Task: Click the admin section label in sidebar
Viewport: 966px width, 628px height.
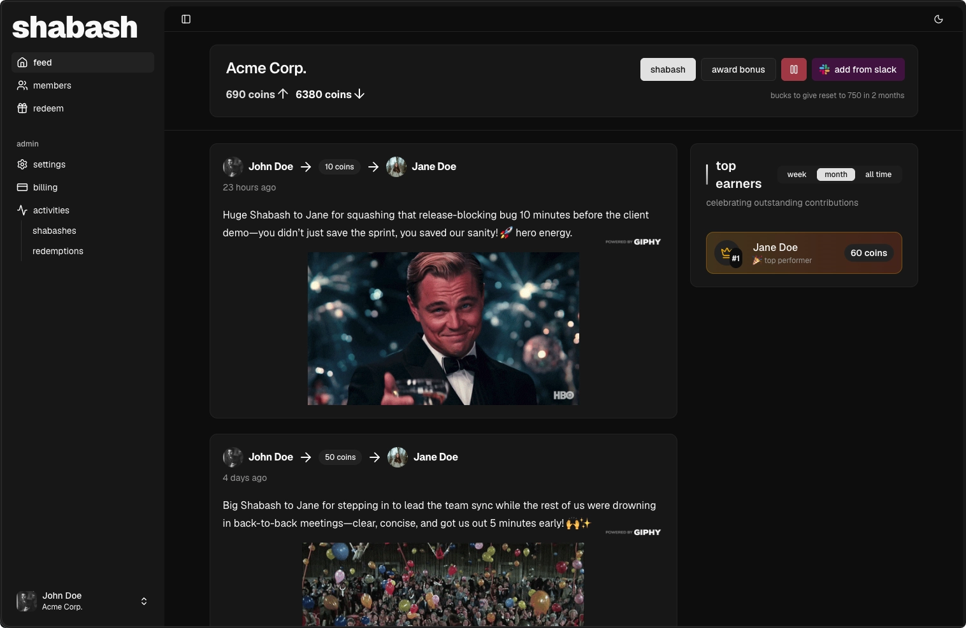Action: point(27,144)
